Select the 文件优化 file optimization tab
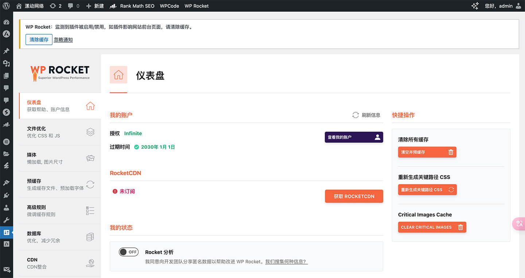 coord(60,132)
